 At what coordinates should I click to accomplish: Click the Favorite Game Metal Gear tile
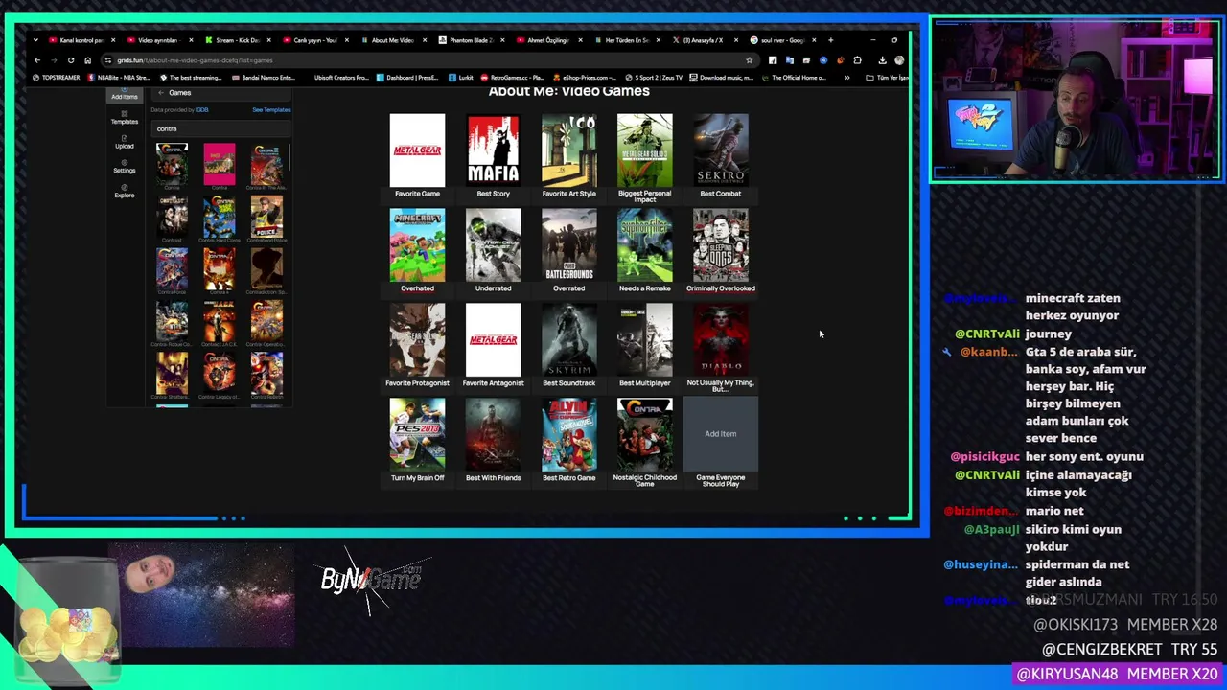click(417, 150)
